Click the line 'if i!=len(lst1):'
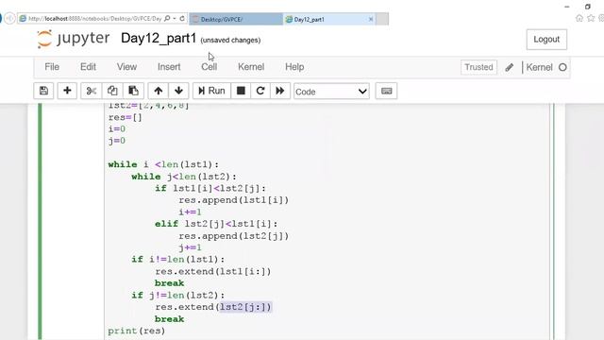This screenshot has width=604, height=340. [x=178, y=260]
